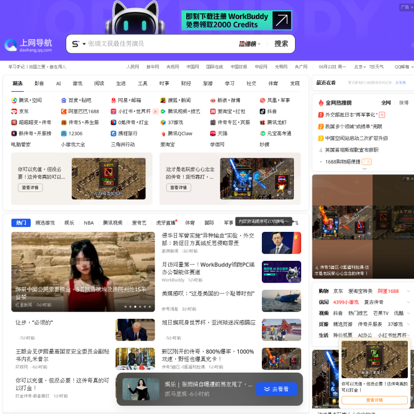The image size is (414, 414).
Task: Click the flame icon beside 全网热搜榜
Action: click(321, 102)
